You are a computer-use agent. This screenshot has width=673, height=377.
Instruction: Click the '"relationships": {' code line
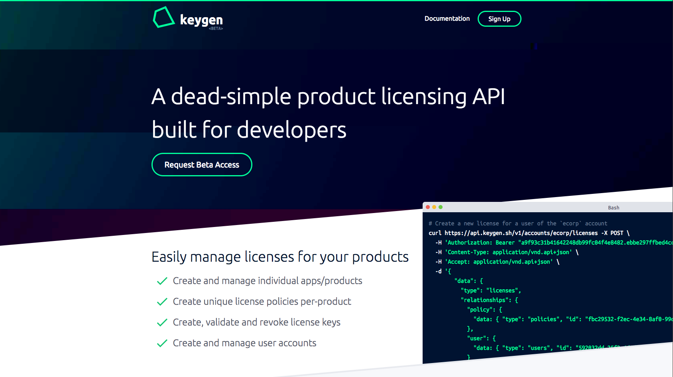click(x=489, y=300)
